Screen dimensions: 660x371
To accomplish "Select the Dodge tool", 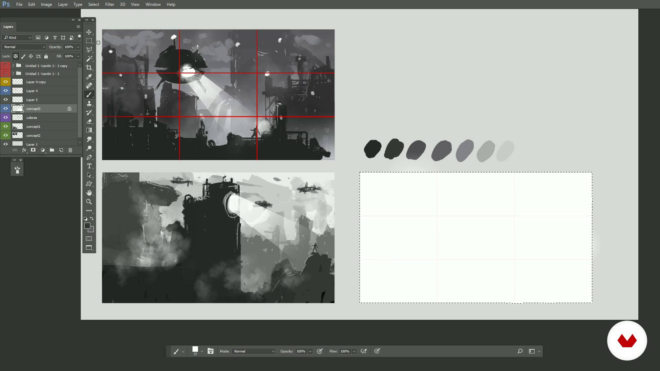I will pyautogui.click(x=89, y=148).
